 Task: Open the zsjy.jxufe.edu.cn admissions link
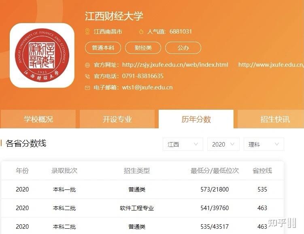click(175, 65)
